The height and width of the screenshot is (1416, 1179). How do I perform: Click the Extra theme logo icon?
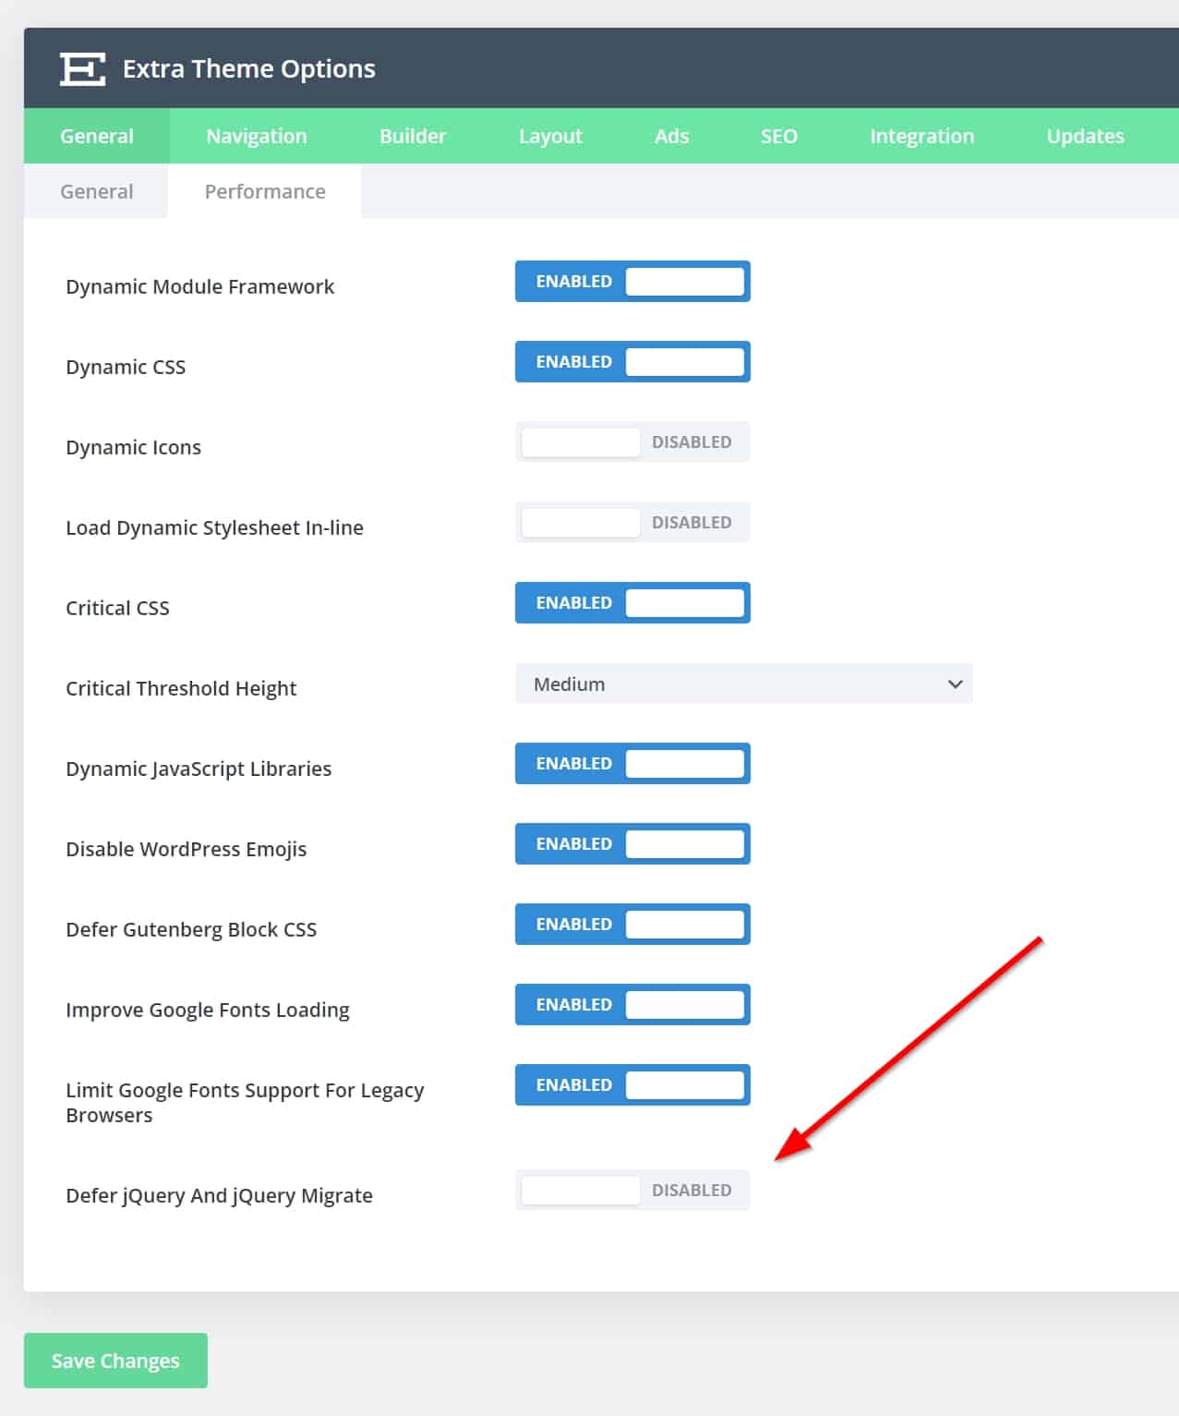coord(82,69)
